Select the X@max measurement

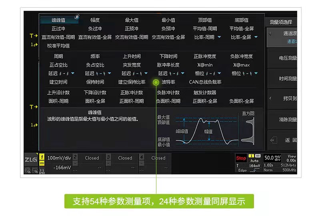[x=242, y=65]
